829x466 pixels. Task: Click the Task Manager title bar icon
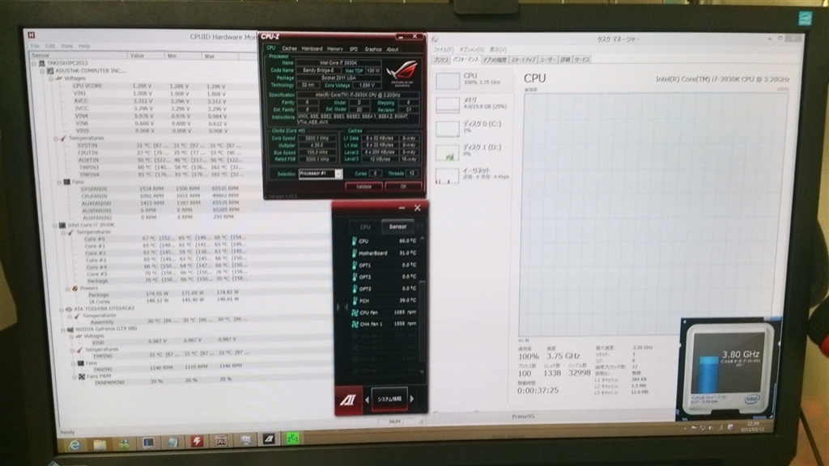click(435, 40)
